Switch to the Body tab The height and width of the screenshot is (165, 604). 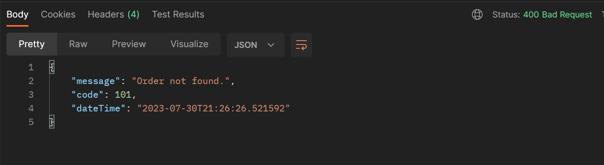[x=18, y=14]
